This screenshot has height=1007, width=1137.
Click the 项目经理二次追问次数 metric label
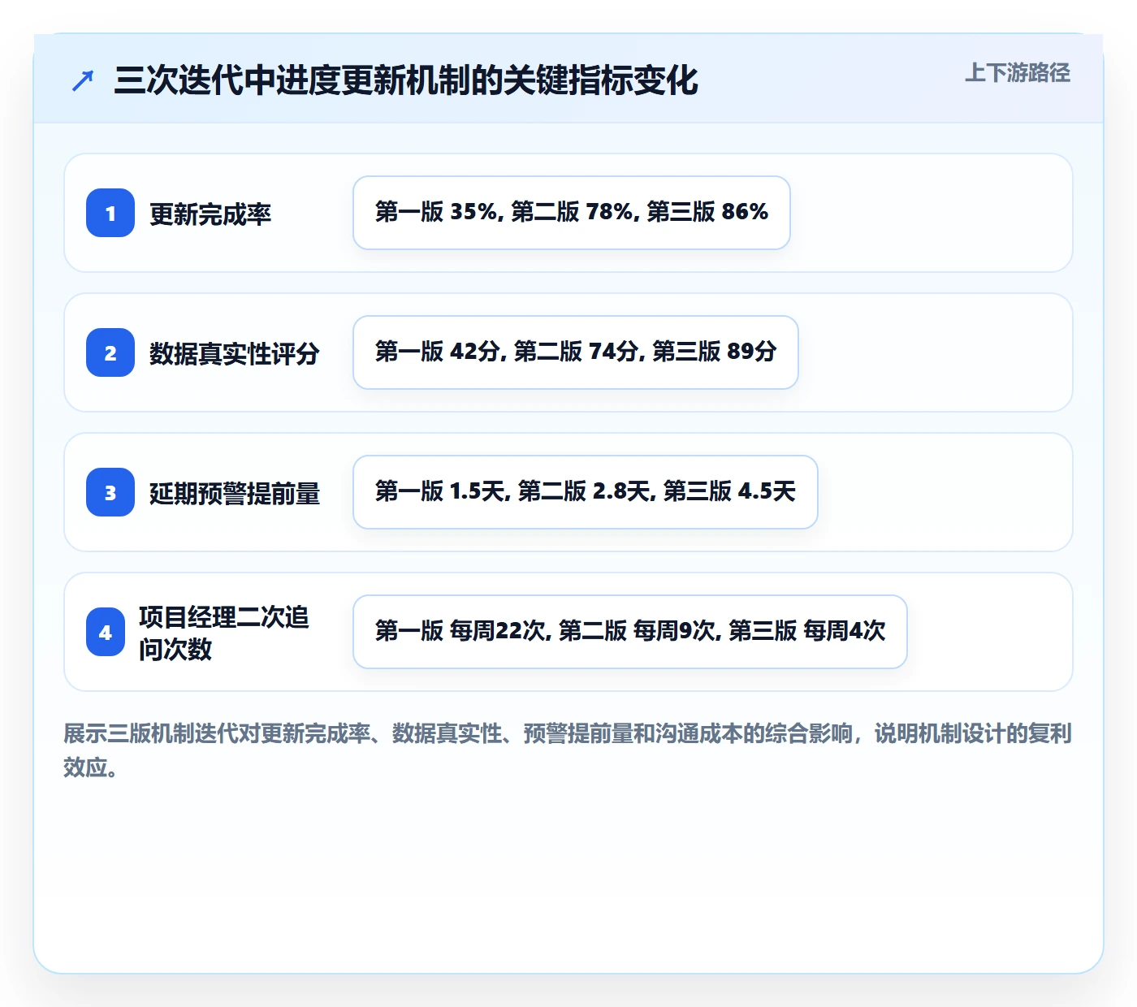(x=224, y=633)
